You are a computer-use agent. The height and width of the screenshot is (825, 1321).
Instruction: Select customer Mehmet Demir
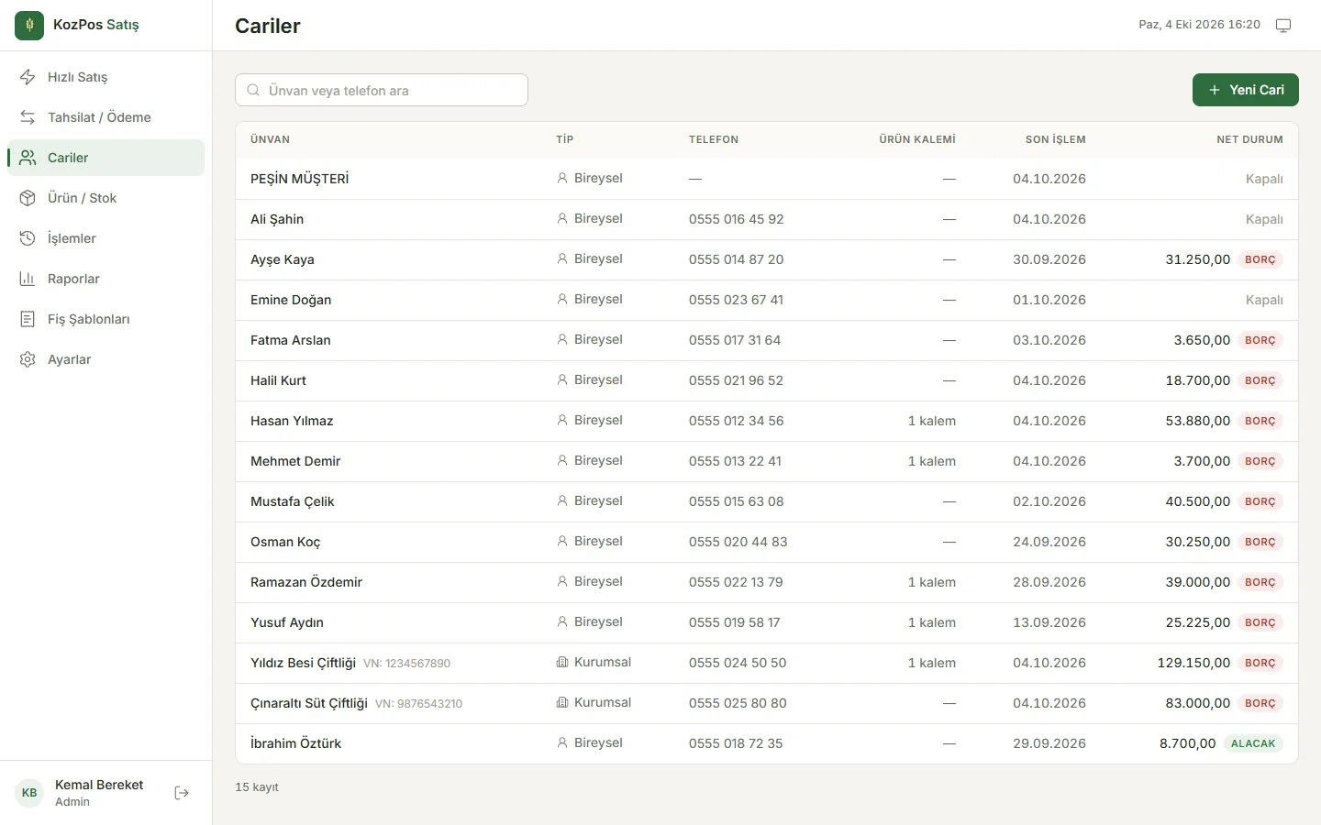click(x=767, y=461)
